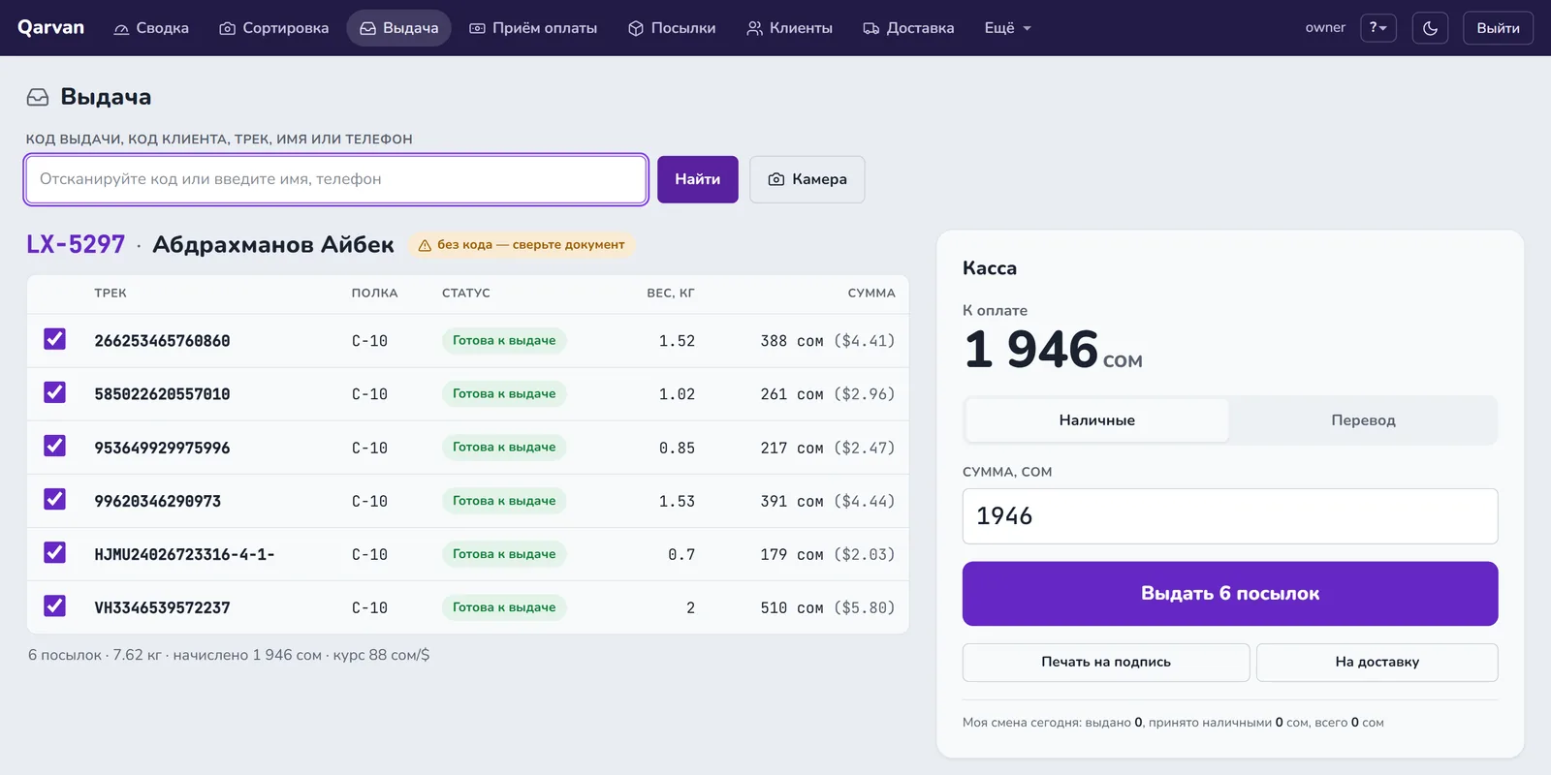Click the 'Выдать 6 посылок' button
Viewport: 1551px width, 775px height.
(x=1230, y=594)
